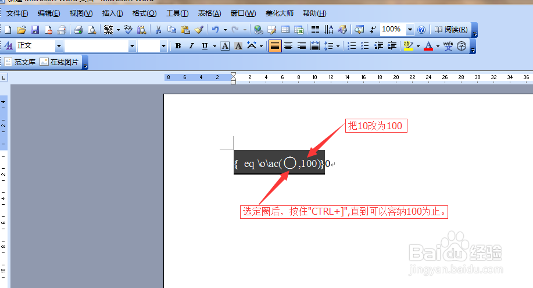Open Print Preview
Image resolution: width=533 pixels, height=288 pixels.
(x=92, y=30)
